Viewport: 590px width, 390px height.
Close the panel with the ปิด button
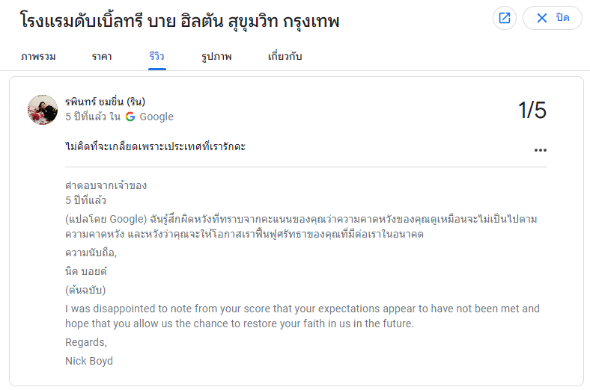[553, 18]
